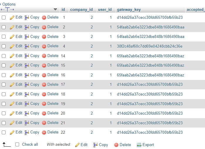
Task: Sort by the user_id column header
Action: (105, 9)
